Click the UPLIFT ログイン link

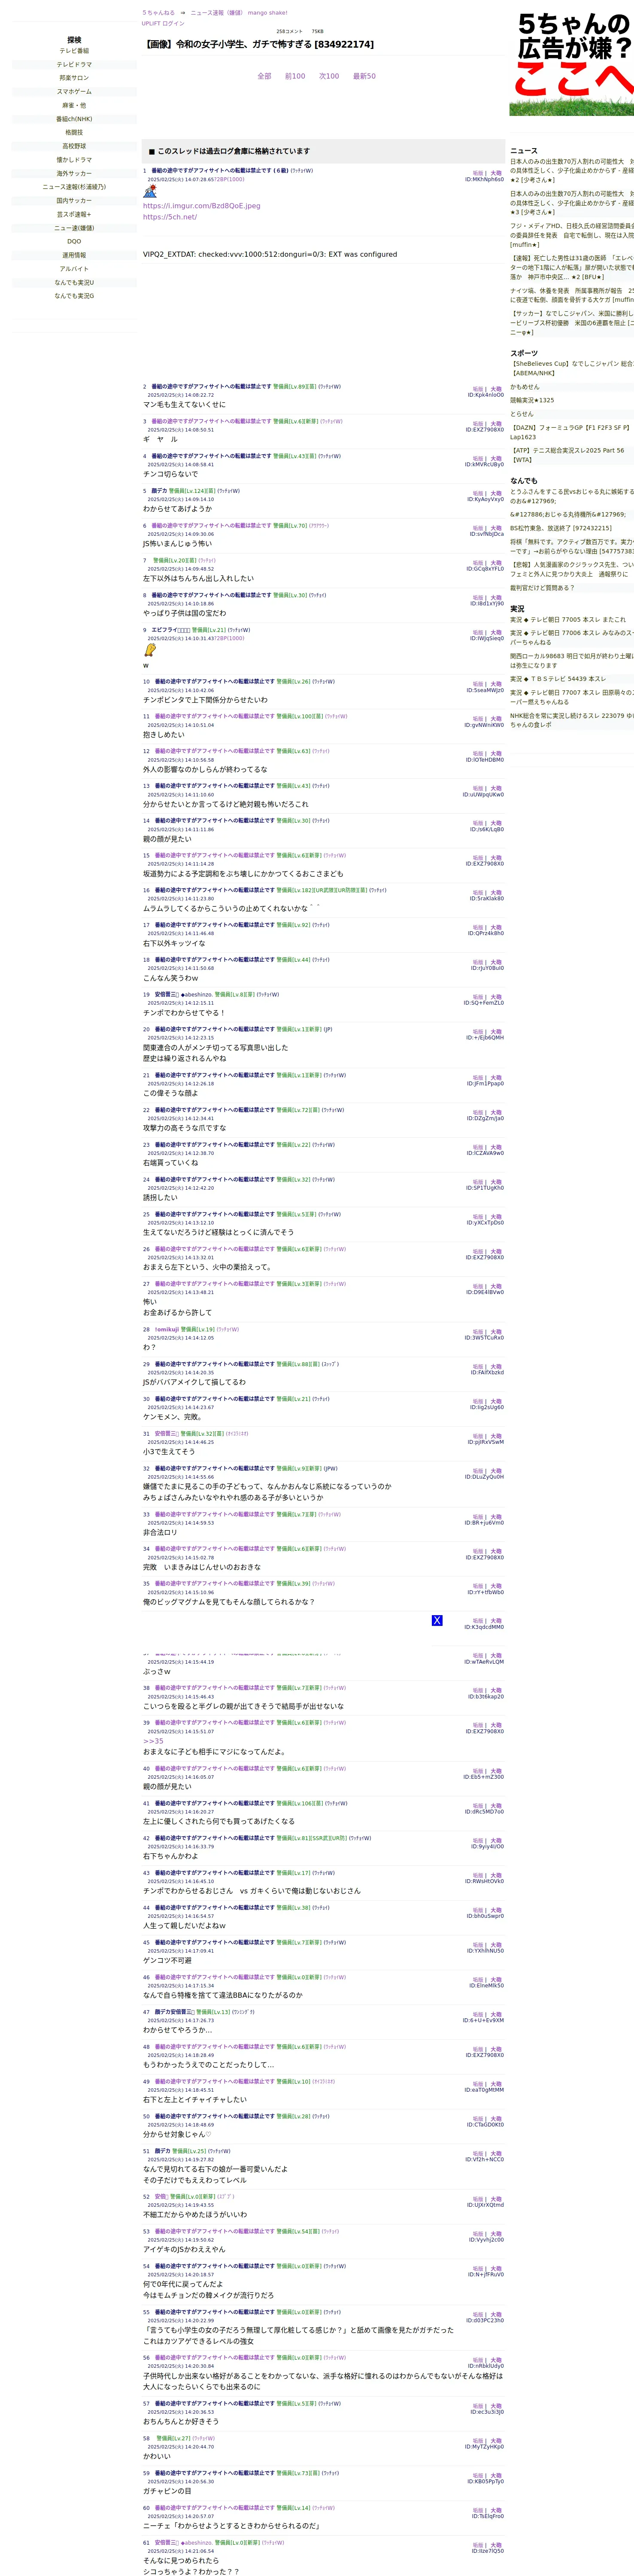(x=163, y=23)
